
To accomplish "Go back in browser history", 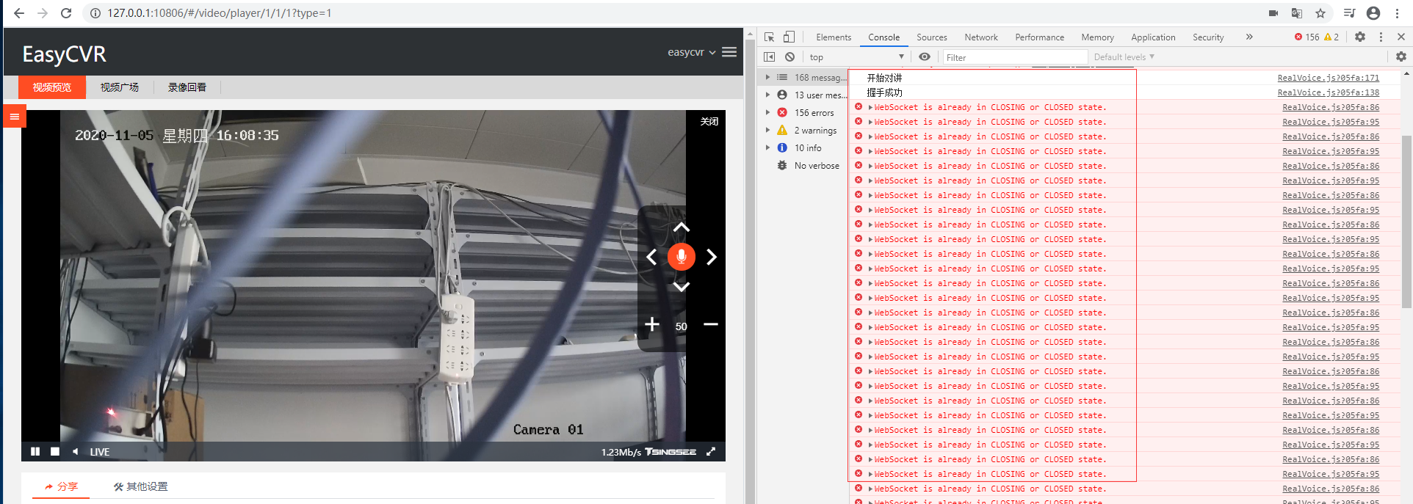I will (19, 13).
